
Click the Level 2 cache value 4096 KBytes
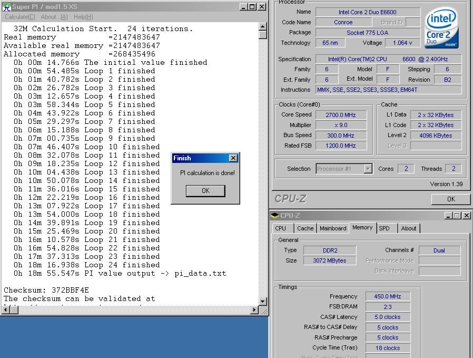436,136
